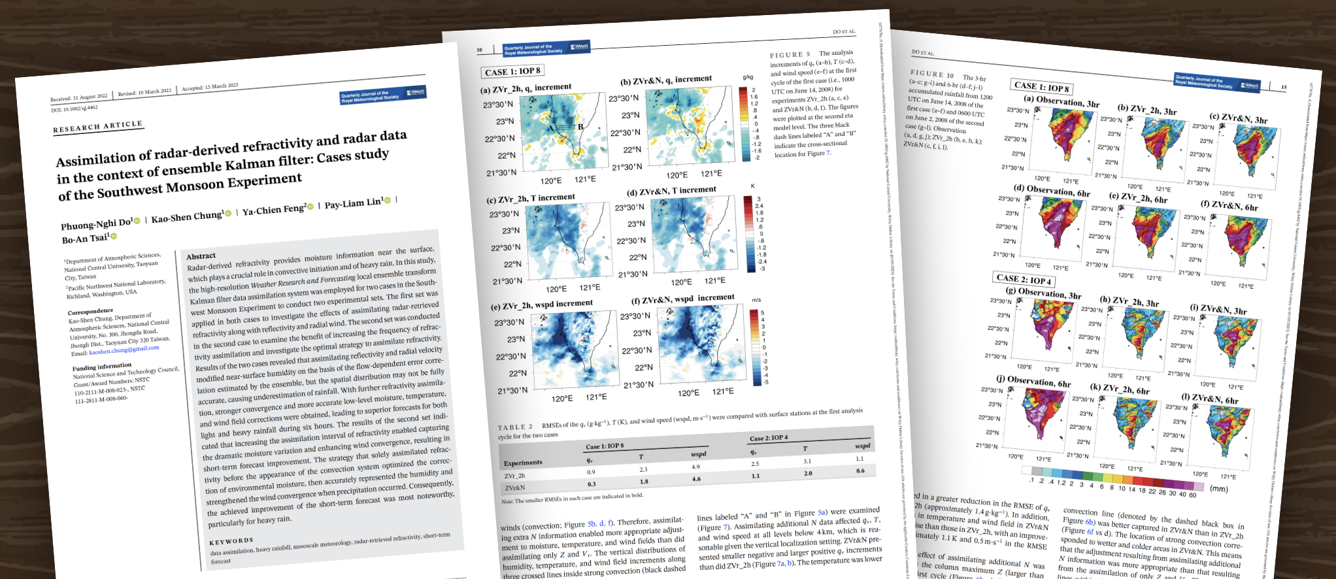1336x579 pixels.
Task: Click the 'ZVr_2h' row label in Table 2
Action: [515, 475]
